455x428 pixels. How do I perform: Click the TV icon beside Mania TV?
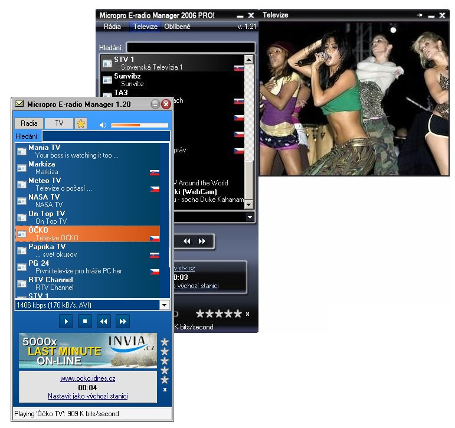(22, 152)
